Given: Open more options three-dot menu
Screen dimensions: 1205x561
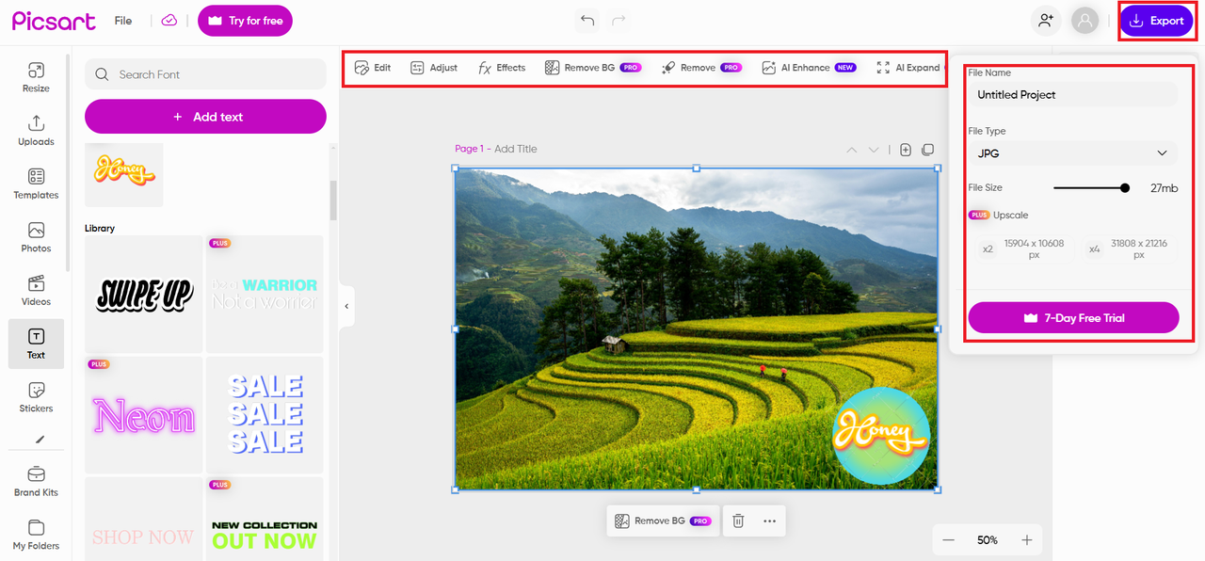Looking at the screenshot, I should pos(769,521).
